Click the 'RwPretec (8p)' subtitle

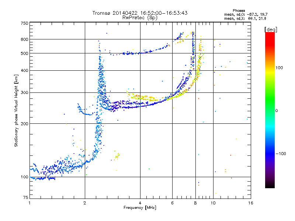(140, 18)
